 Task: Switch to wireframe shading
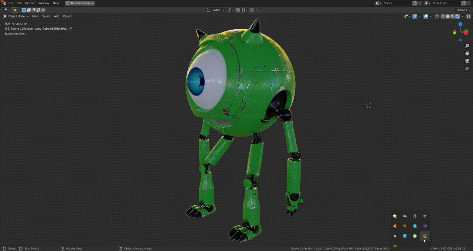[443, 16]
